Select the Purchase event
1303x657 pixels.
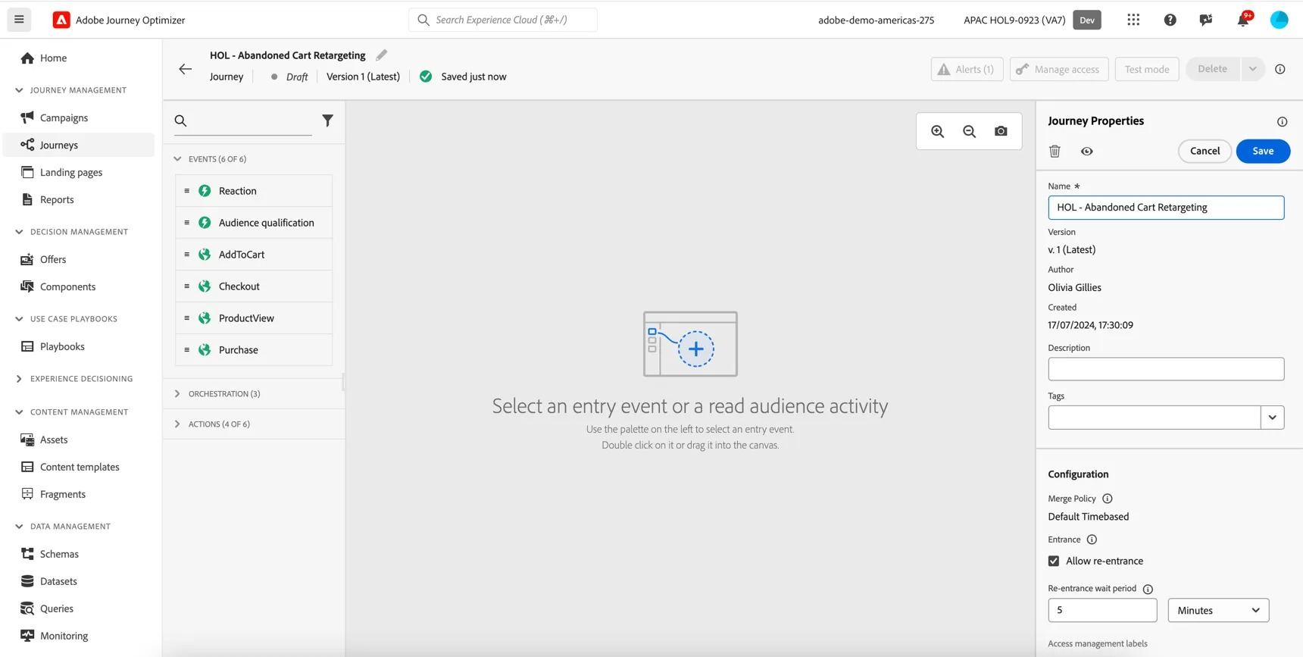254,350
